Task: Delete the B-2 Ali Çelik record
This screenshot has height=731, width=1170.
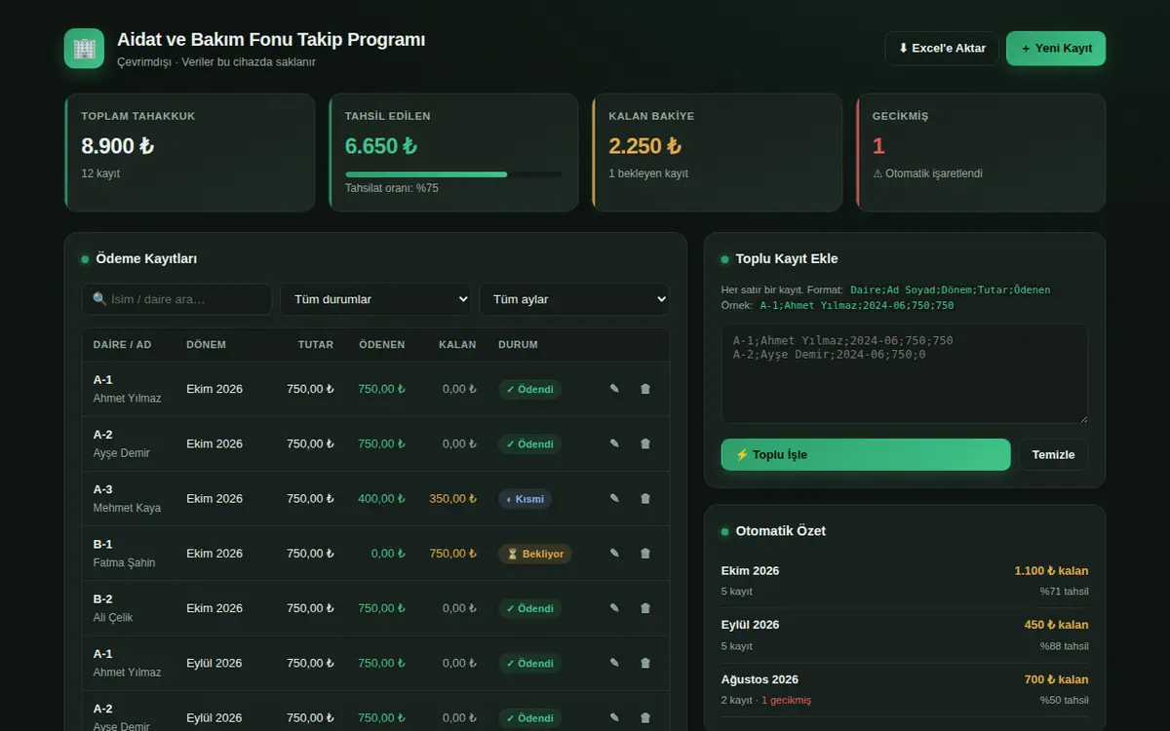Action: tap(645, 608)
